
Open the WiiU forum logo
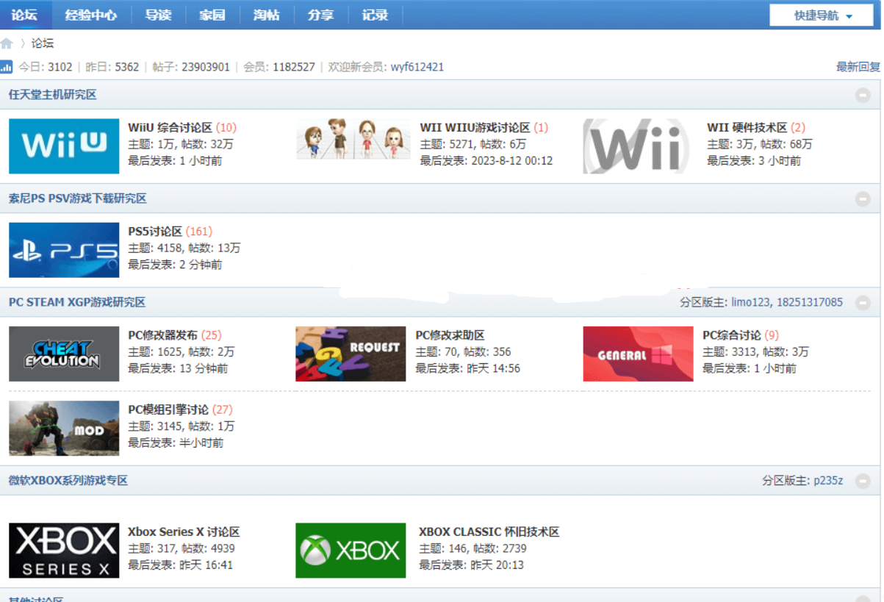(x=64, y=146)
